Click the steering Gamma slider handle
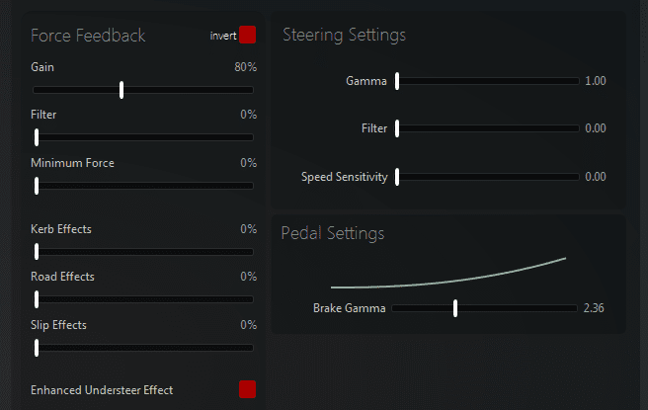Image resolution: width=648 pixels, height=410 pixels. click(397, 81)
